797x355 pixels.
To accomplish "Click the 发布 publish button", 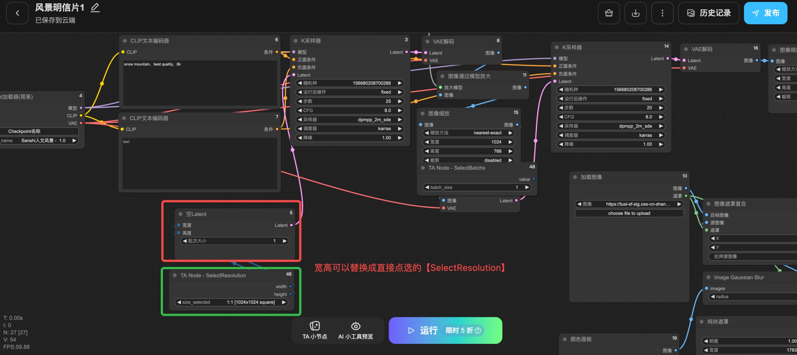I will pyautogui.click(x=765, y=13).
